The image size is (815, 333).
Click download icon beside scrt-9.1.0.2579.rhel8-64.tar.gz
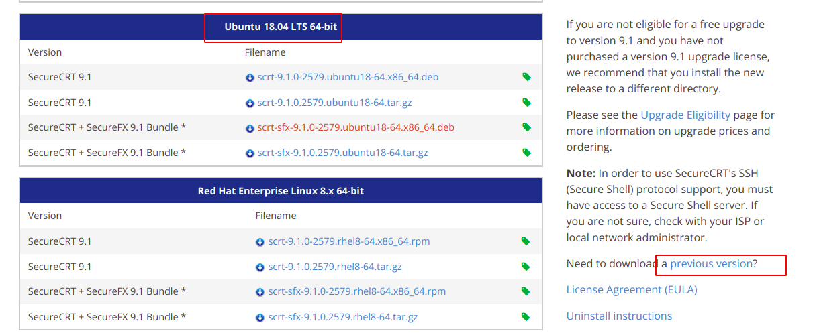point(260,267)
